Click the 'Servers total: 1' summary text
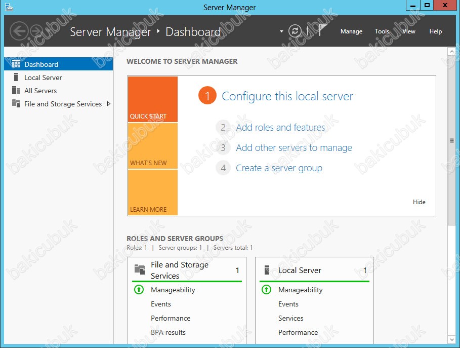 tap(233, 248)
